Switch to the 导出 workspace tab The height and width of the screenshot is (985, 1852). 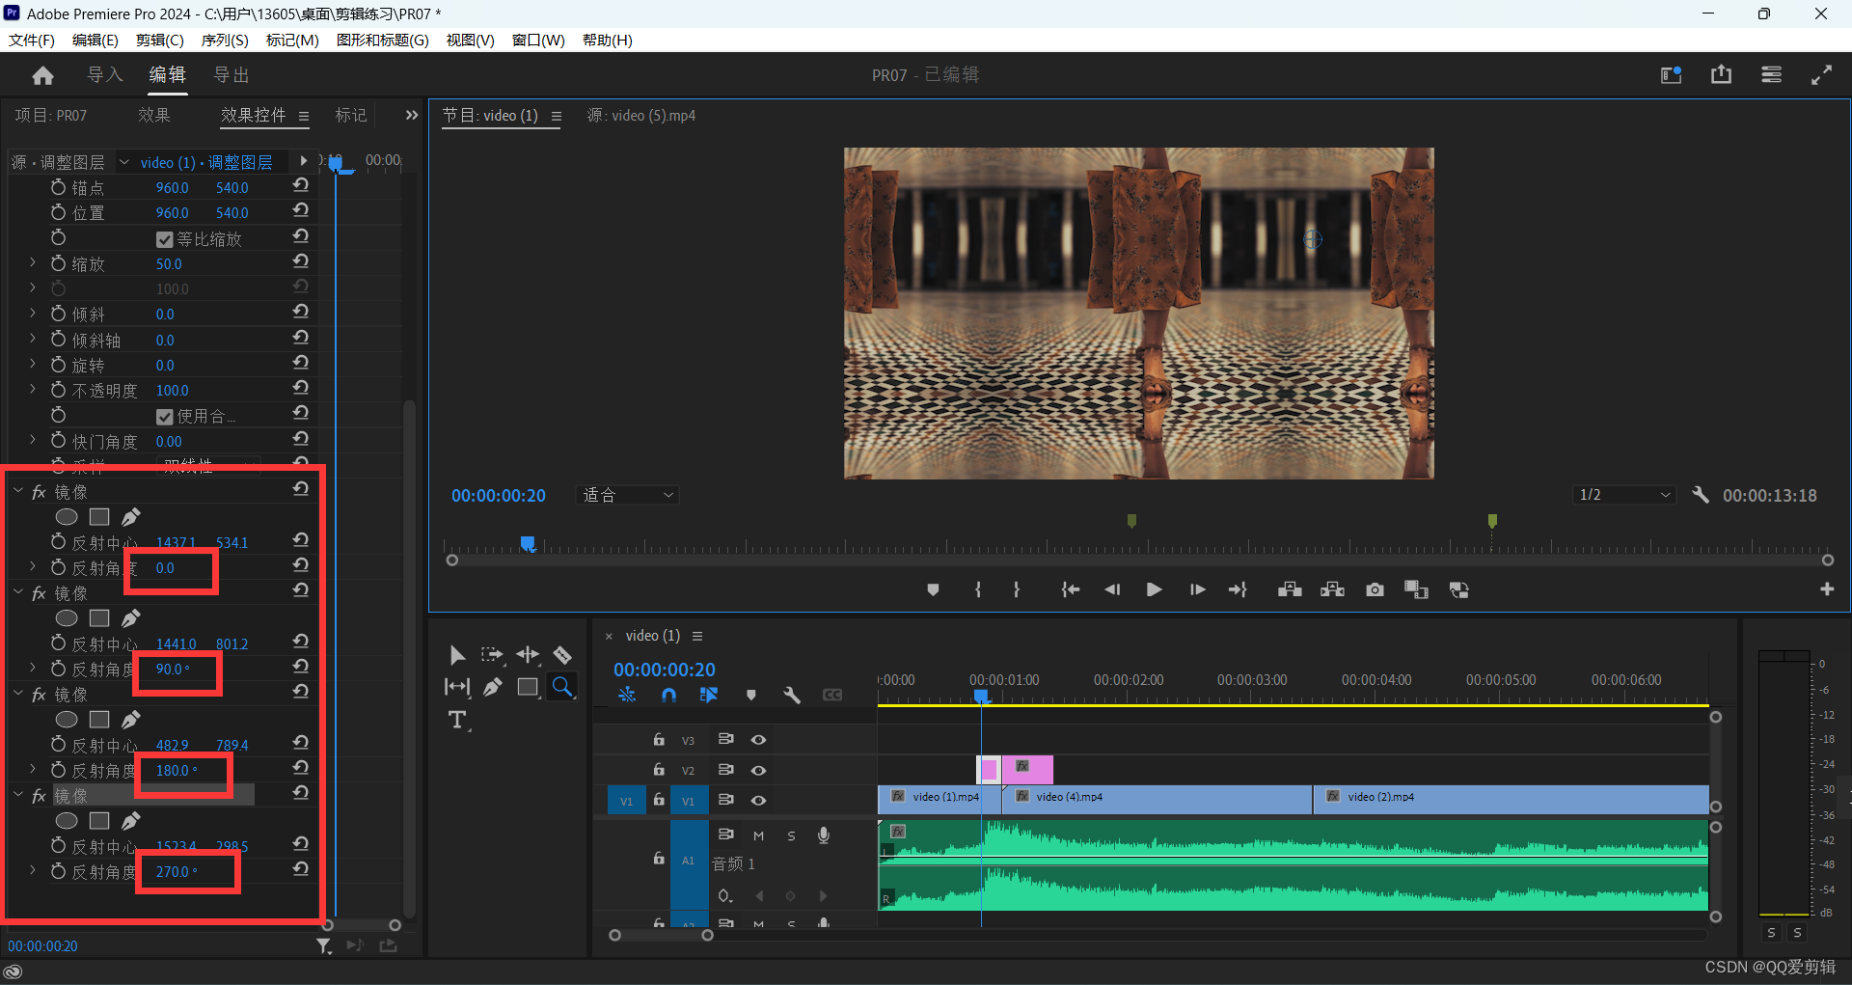(x=231, y=75)
